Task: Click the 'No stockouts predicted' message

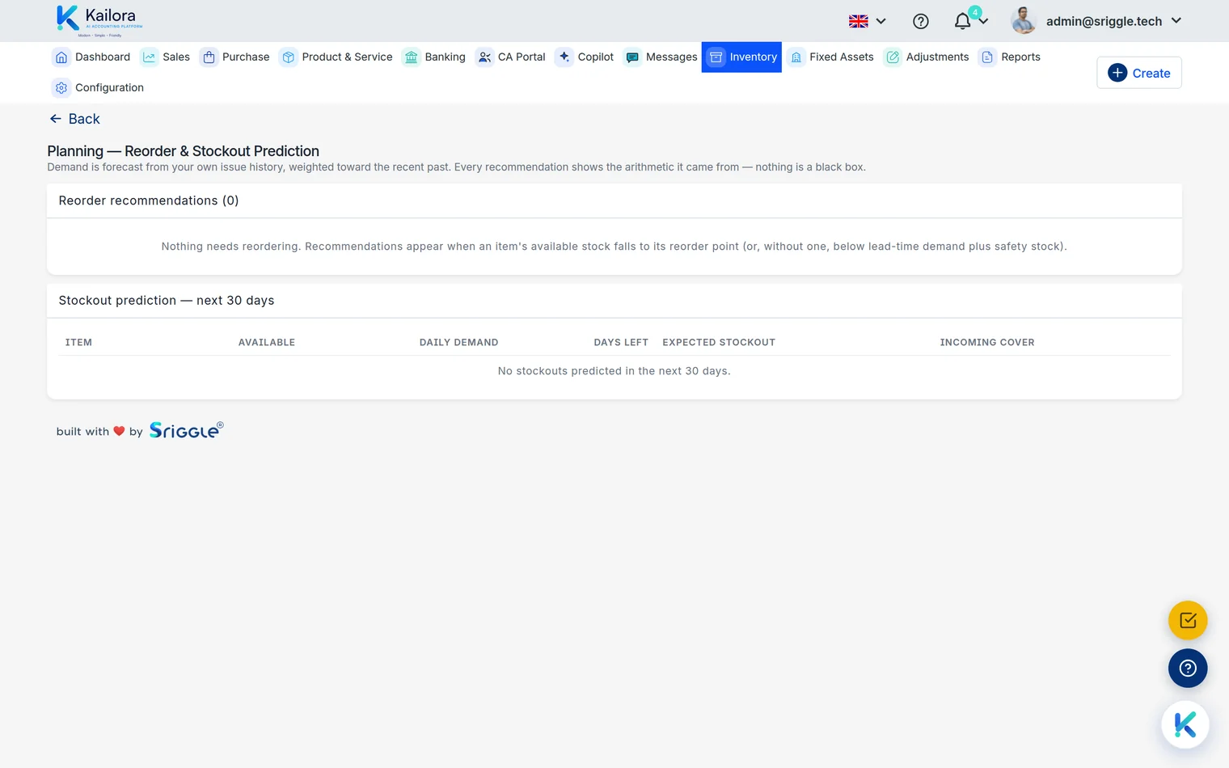Action: (x=614, y=371)
